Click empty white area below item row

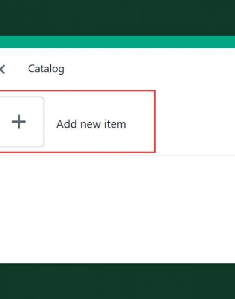117,209
